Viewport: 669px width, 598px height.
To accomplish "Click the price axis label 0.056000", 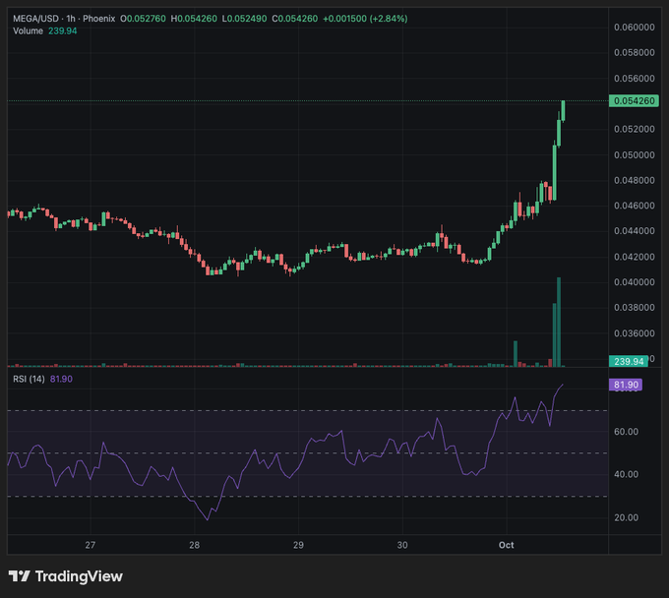I will [x=634, y=79].
